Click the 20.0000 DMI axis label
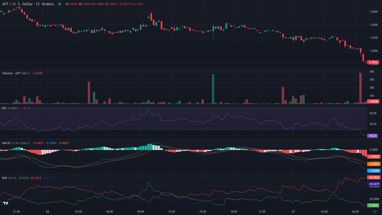The image size is (382, 215). pos(374,199)
